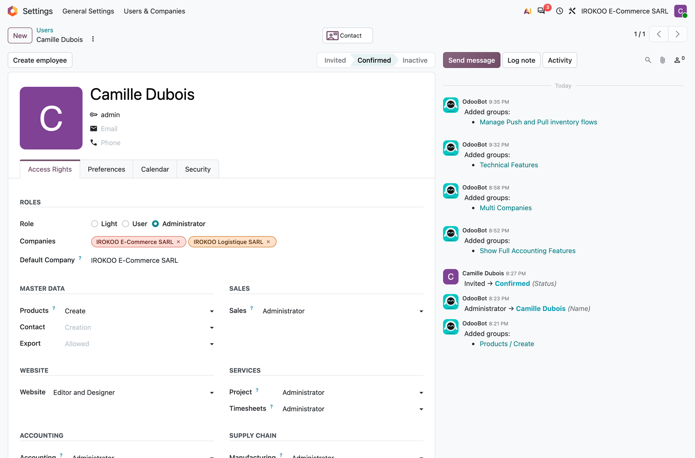695x458 pixels.
Task: Click the Activity button
Action: [x=560, y=60]
